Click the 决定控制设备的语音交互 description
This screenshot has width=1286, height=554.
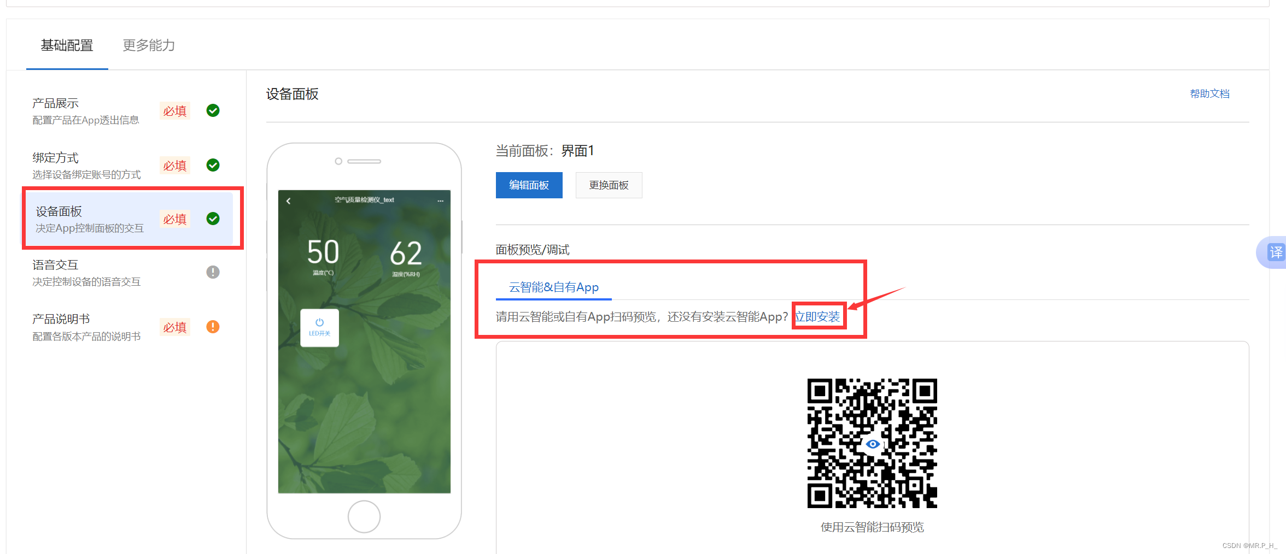tap(86, 282)
